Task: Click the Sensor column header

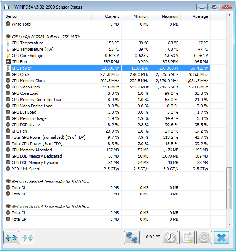Action: coord(47,16)
